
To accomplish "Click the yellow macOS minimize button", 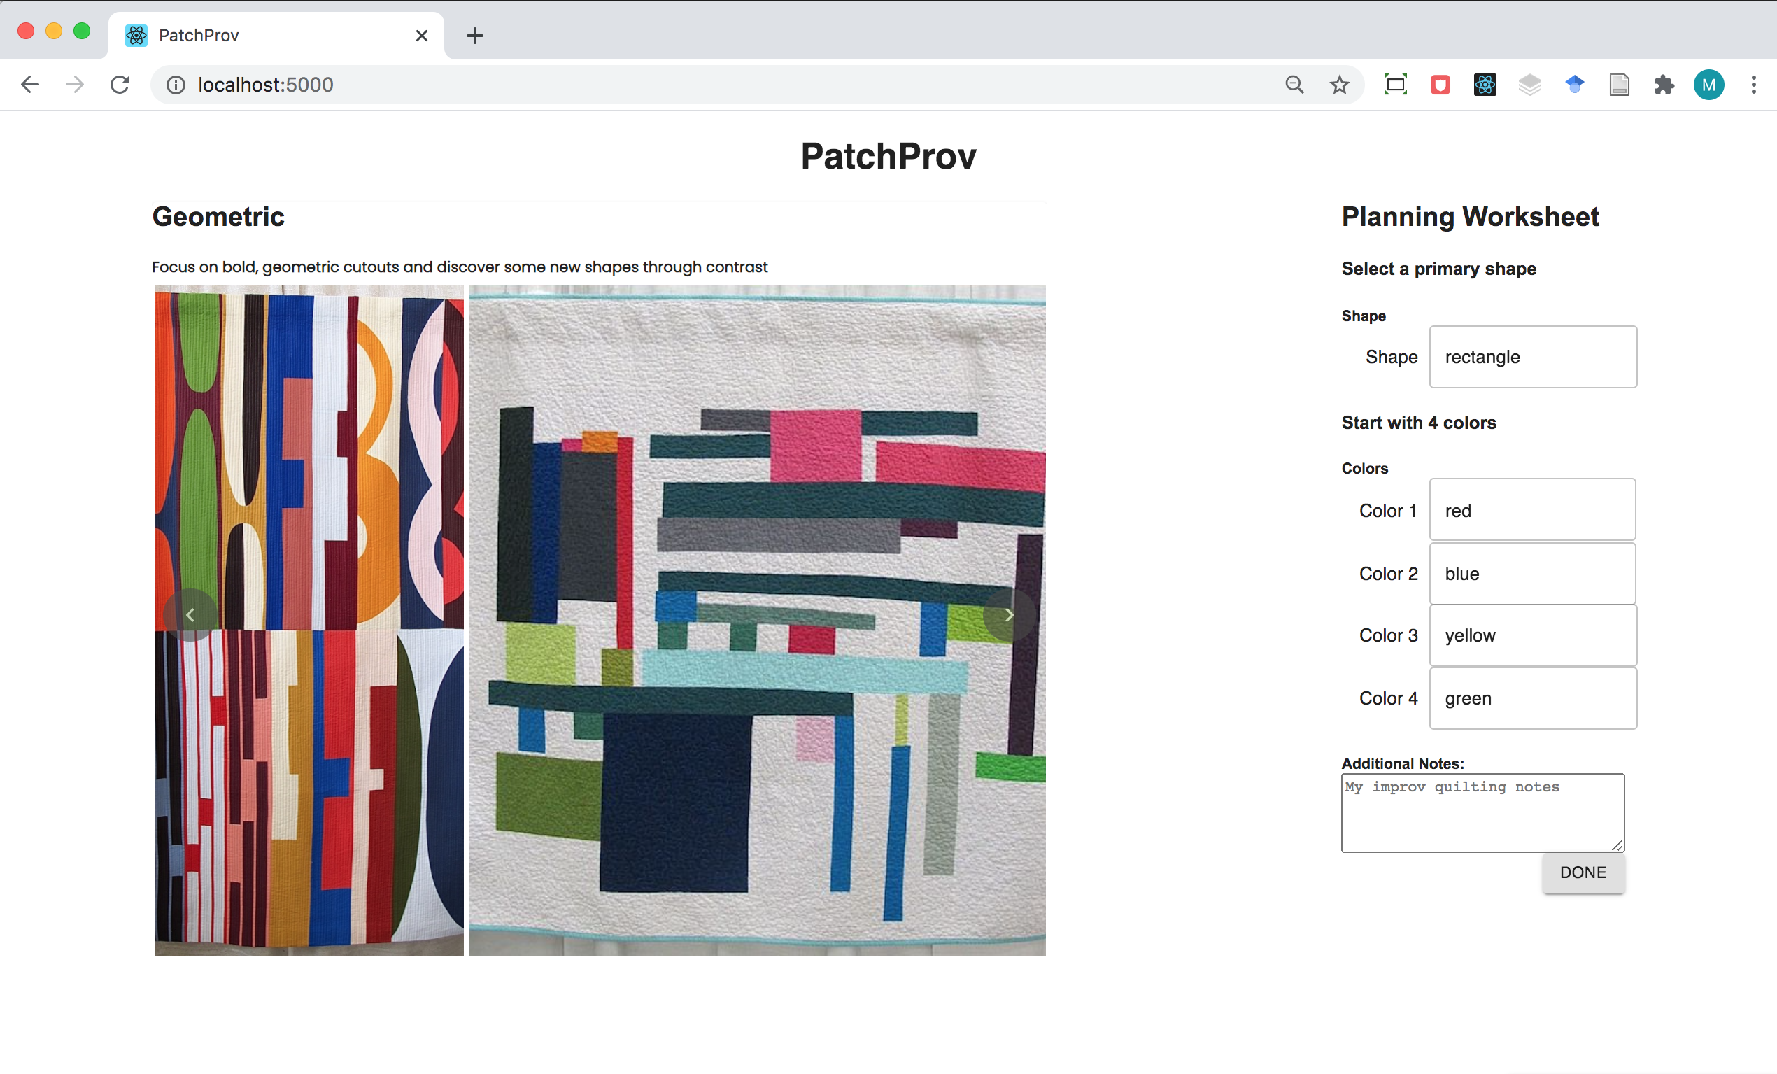I will tap(54, 31).
